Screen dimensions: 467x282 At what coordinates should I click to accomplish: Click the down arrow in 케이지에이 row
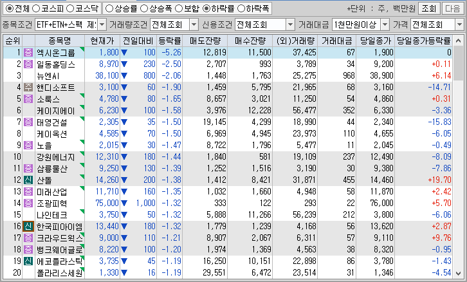click(x=124, y=111)
